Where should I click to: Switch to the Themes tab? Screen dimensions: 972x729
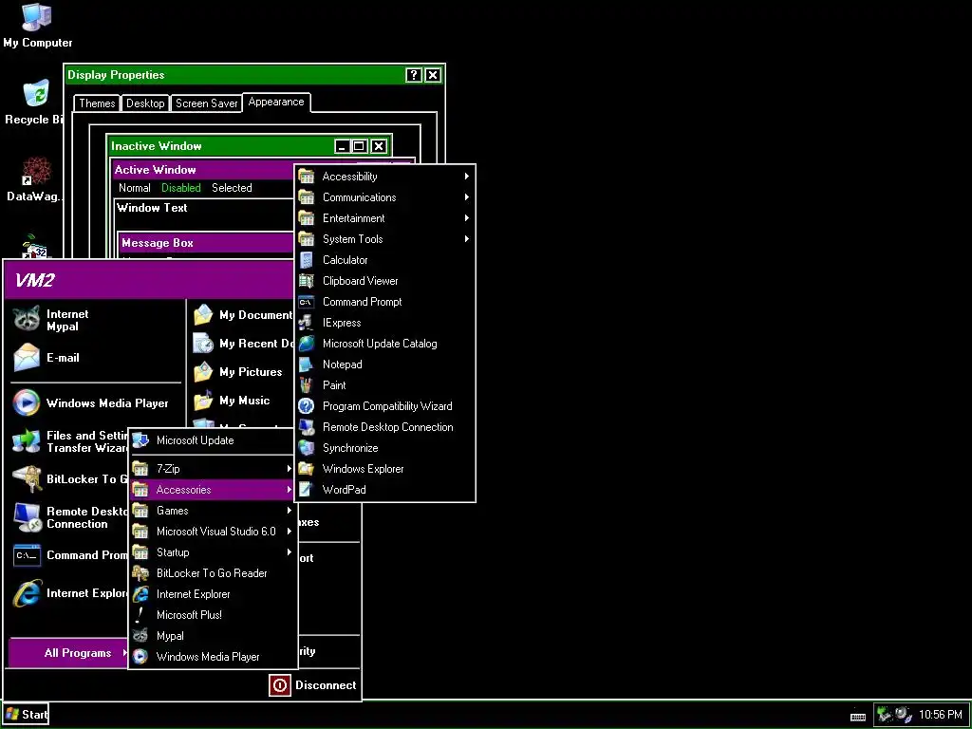click(97, 103)
